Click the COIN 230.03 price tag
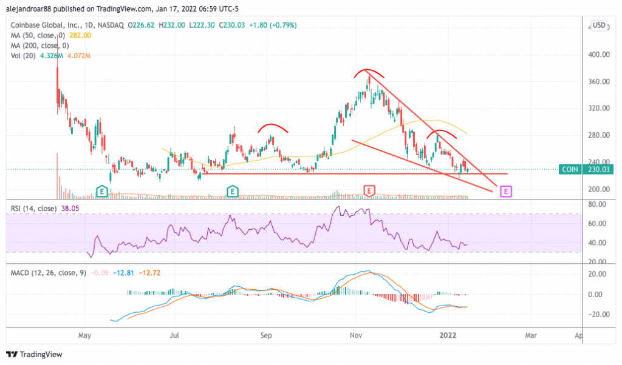Viewport: 622px width, 365px height. coord(586,169)
